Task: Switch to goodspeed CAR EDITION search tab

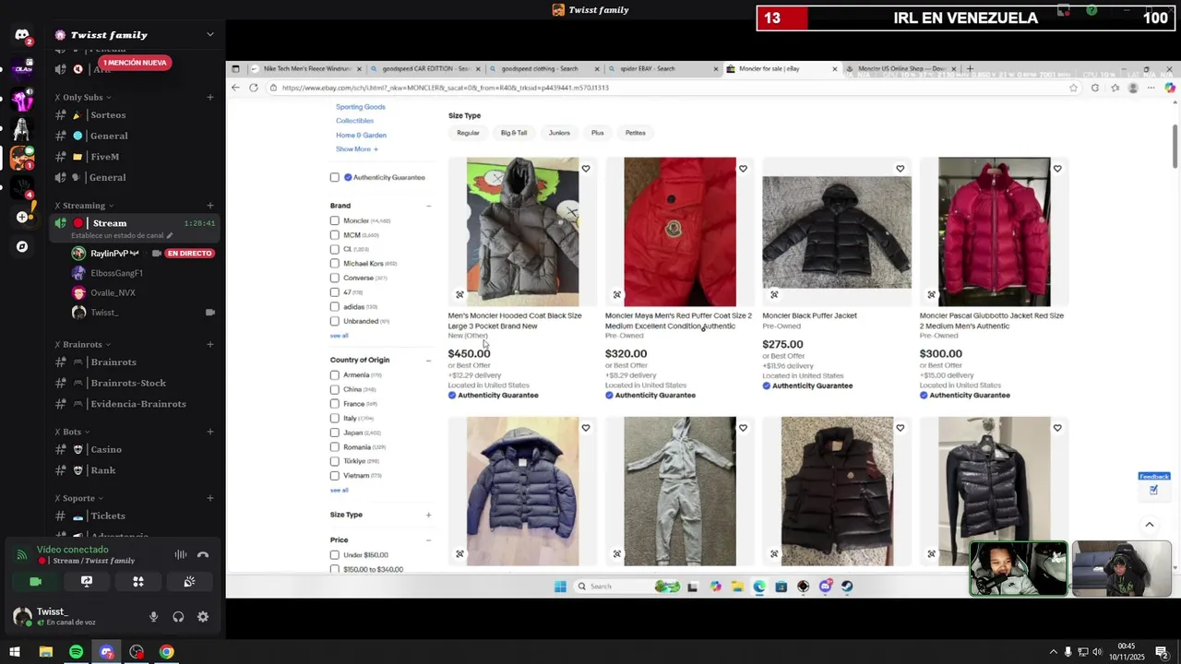Action: 424,69
